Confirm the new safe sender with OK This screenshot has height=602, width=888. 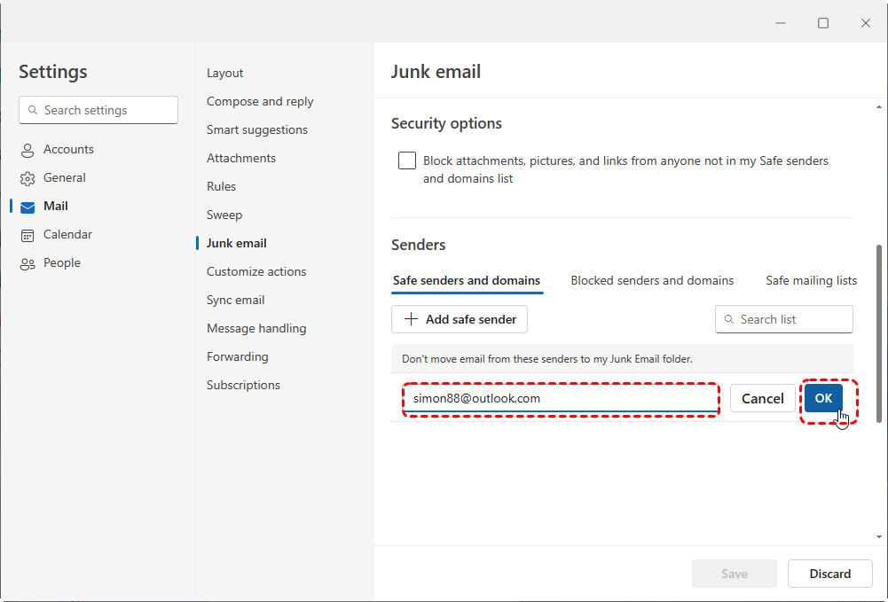pyautogui.click(x=822, y=398)
